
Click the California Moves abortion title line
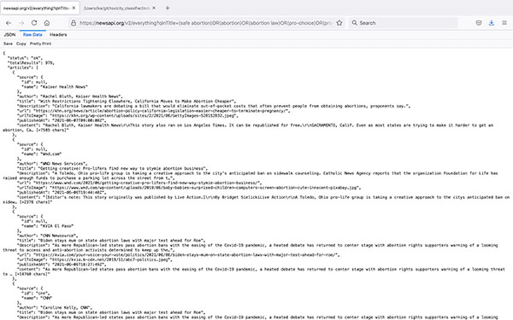pos(127,102)
